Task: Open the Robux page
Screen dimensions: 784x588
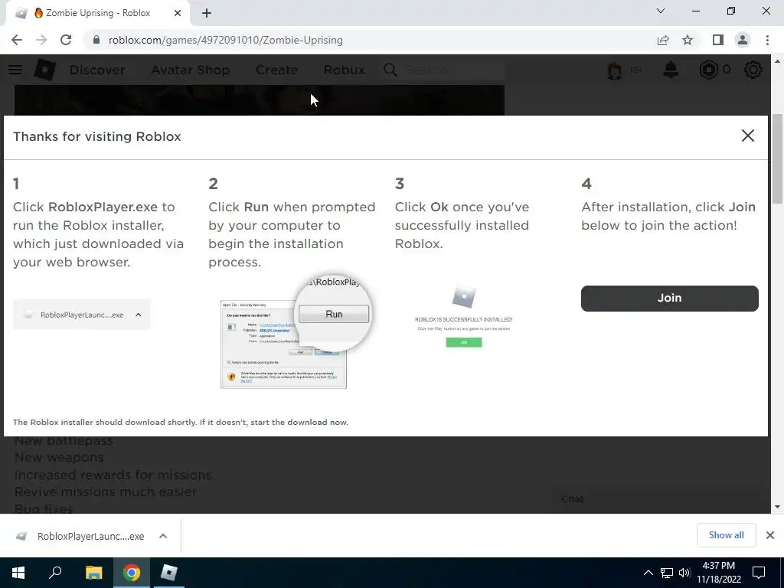Action: (x=344, y=70)
